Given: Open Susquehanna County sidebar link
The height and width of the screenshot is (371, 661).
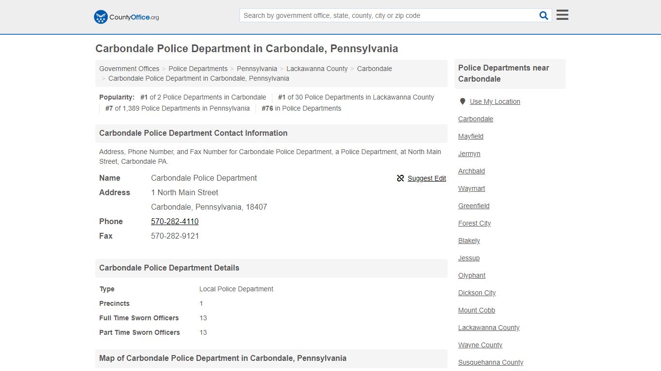Looking at the screenshot, I should [491, 362].
